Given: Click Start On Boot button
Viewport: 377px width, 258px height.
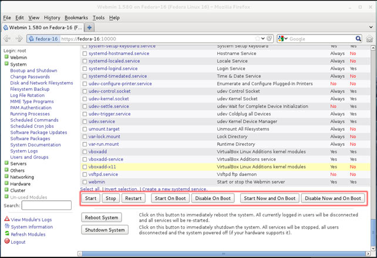Looking at the screenshot, I should 170,198.
